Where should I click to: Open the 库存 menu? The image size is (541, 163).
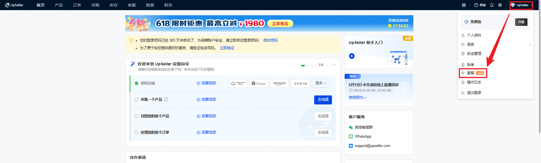pos(114,5)
